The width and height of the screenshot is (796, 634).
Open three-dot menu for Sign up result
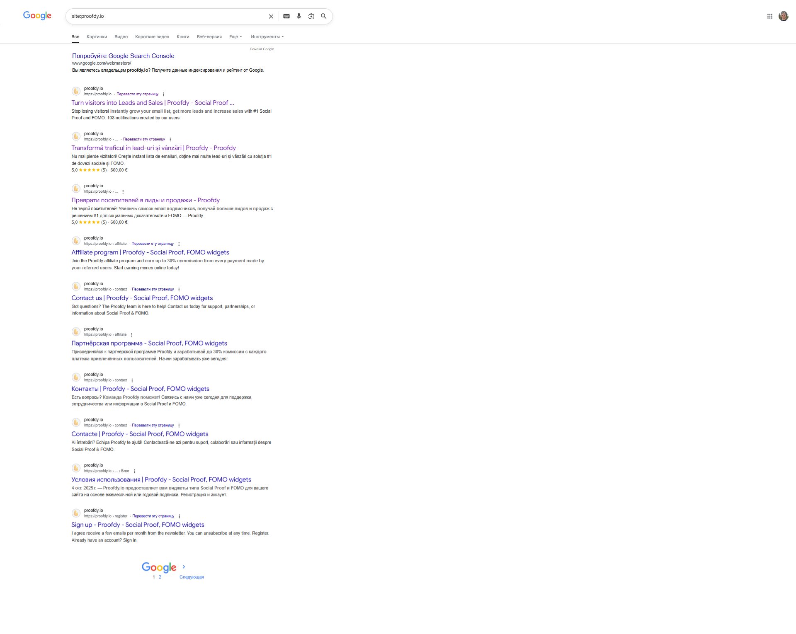[x=180, y=516]
